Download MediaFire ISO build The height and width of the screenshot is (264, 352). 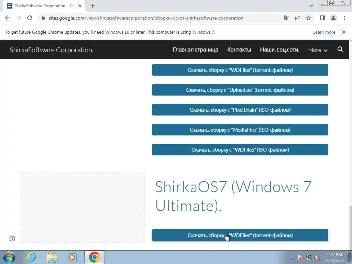click(x=240, y=130)
